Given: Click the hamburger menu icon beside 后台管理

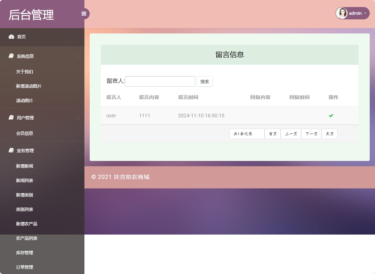Looking at the screenshot, I should tap(84, 13).
